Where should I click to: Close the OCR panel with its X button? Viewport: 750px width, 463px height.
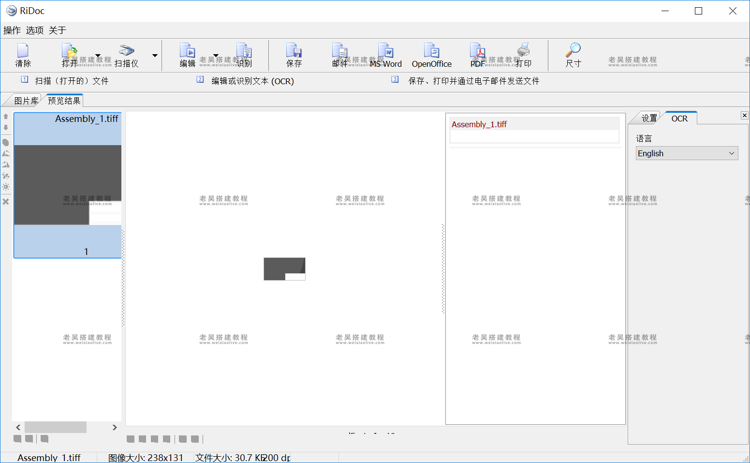[744, 115]
